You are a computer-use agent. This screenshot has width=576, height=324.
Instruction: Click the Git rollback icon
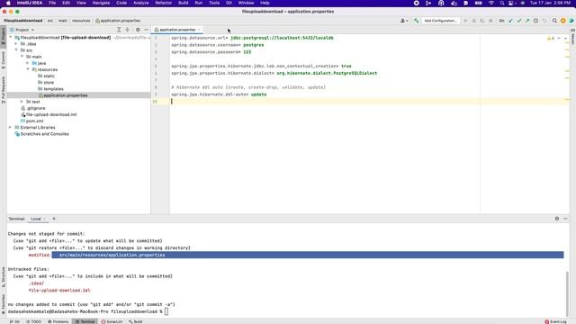point(544,21)
